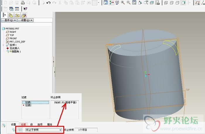Select 过渡2 in the transitions list
205x134 pixels.
[28, 105]
